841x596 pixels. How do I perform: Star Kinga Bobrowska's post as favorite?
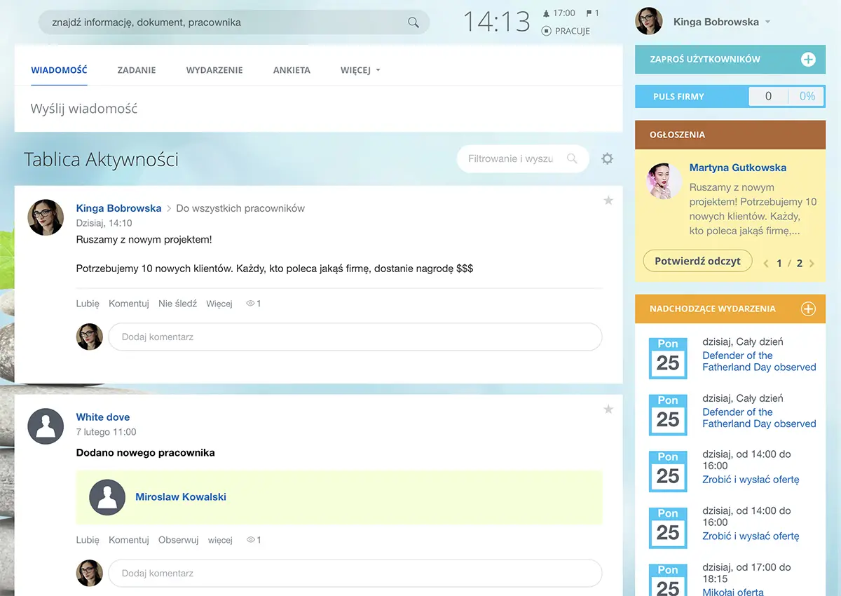click(x=608, y=201)
